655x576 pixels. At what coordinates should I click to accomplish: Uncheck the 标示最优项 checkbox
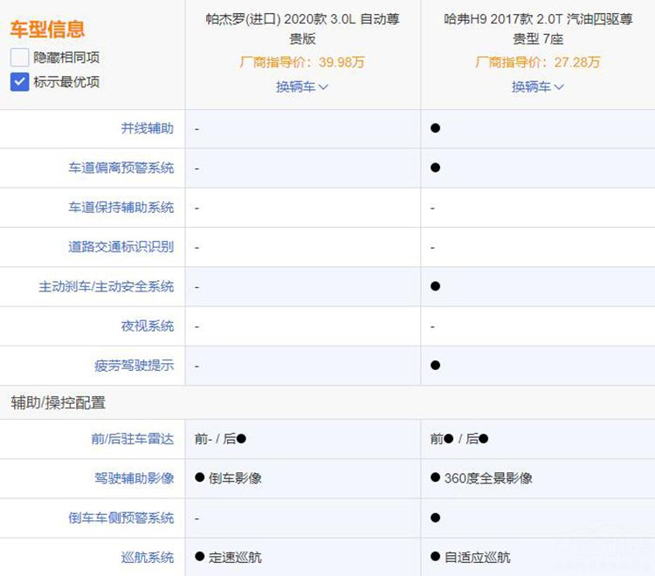click(19, 82)
